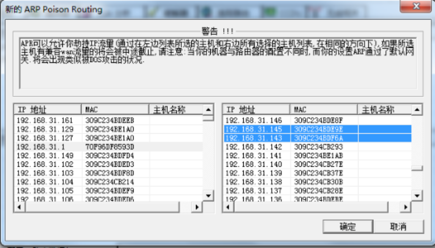This screenshot has height=248, width=435.
Task: Select 192.168.31.129 in left list
Action: (108, 130)
